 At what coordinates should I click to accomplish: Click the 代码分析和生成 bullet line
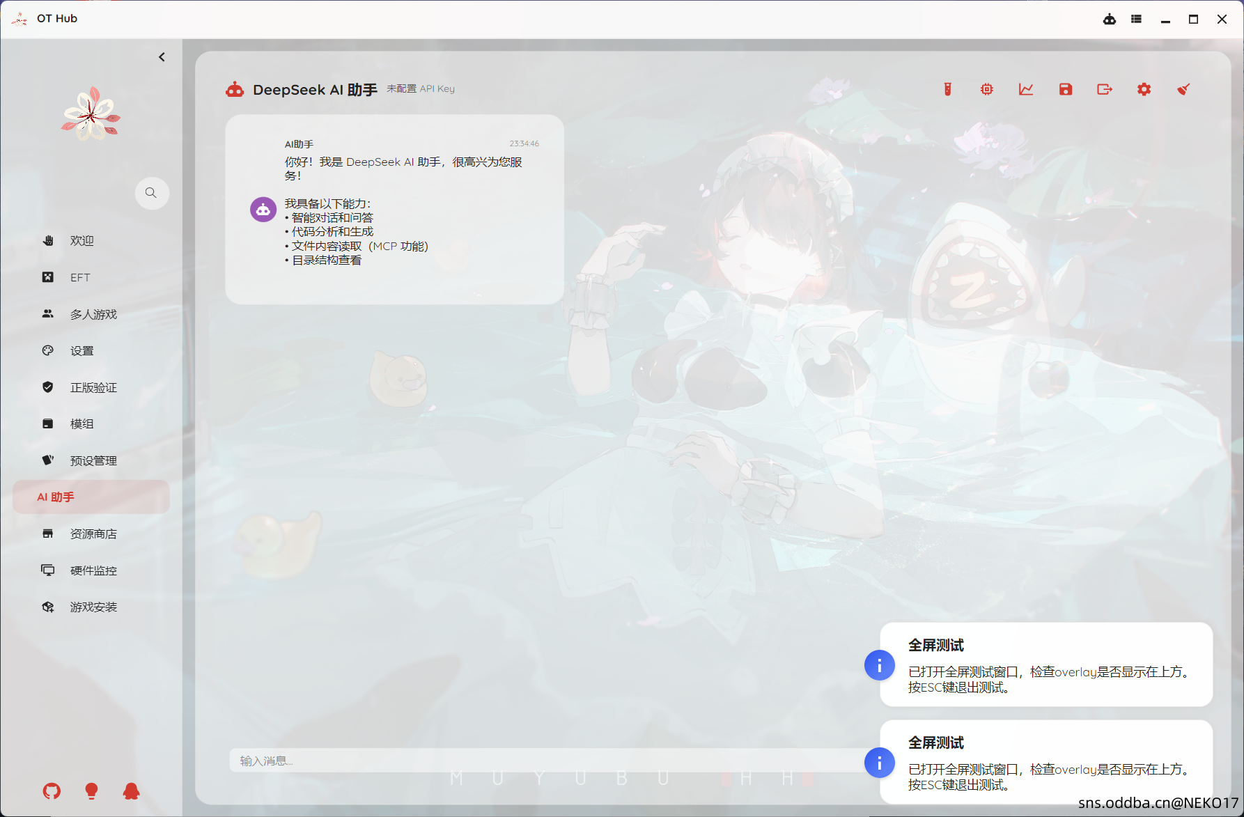[x=329, y=232]
